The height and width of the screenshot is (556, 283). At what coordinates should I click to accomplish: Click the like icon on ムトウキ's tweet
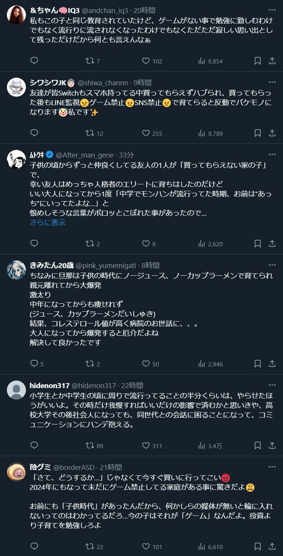147,244
